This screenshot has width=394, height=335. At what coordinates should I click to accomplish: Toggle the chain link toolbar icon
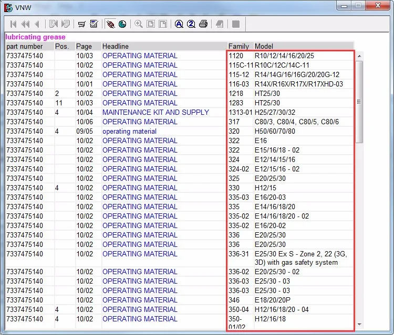(x=110, y=24)
